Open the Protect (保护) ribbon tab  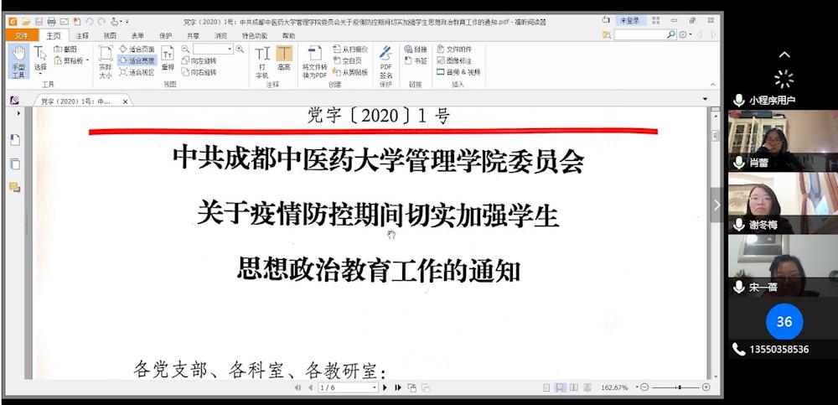pyautogui.click(x=165, y=36)
